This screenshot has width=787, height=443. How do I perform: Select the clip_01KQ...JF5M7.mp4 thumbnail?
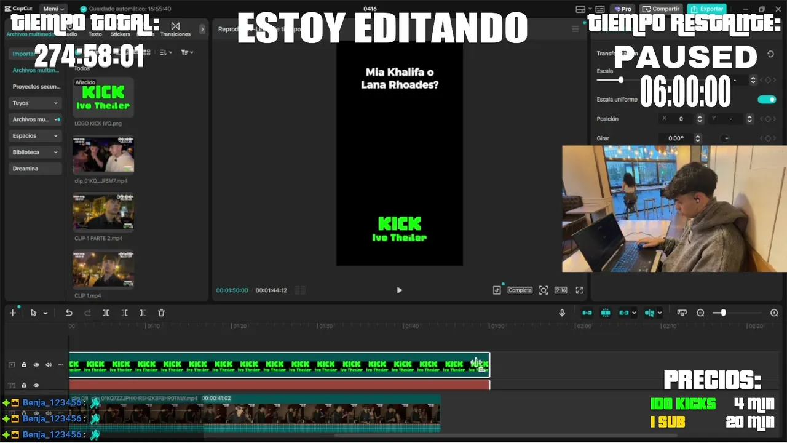pyautogui.click(x=103, y=155)
